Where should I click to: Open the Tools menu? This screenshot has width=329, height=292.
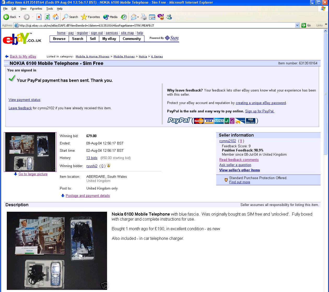click(x=50, y=9)
